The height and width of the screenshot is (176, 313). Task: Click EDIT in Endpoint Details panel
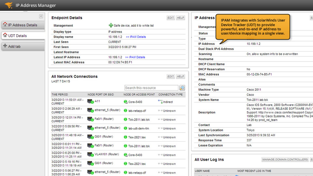pyautogui.click(x=171, y=18)
